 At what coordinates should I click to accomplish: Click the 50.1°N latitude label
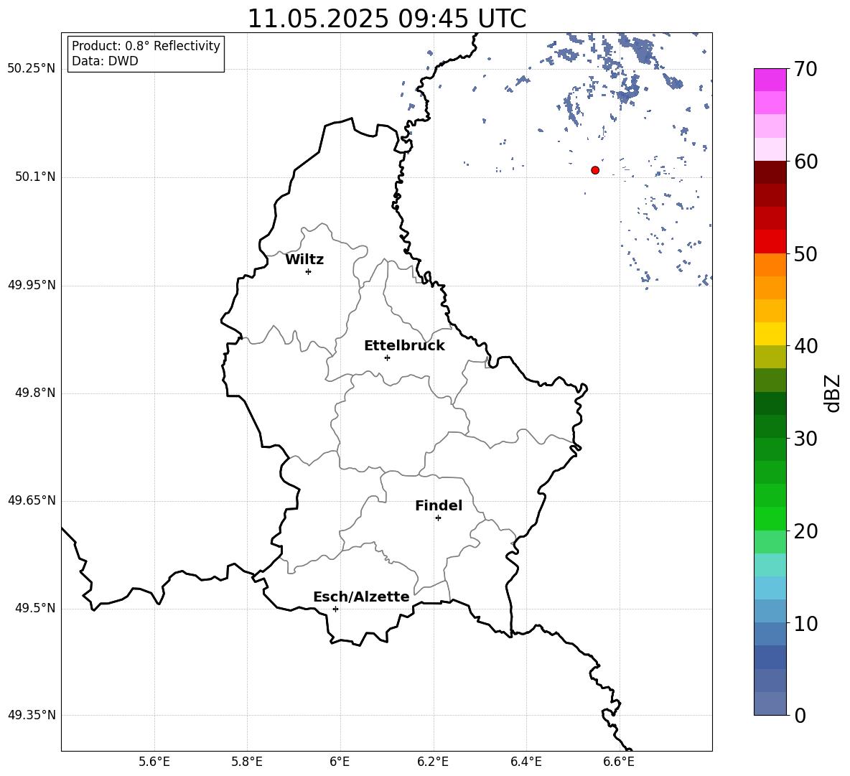pyautogui.click(x=35, y=177)
